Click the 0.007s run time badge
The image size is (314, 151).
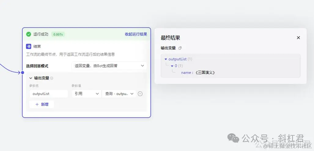pyautogui.click(x=58, y=35)
